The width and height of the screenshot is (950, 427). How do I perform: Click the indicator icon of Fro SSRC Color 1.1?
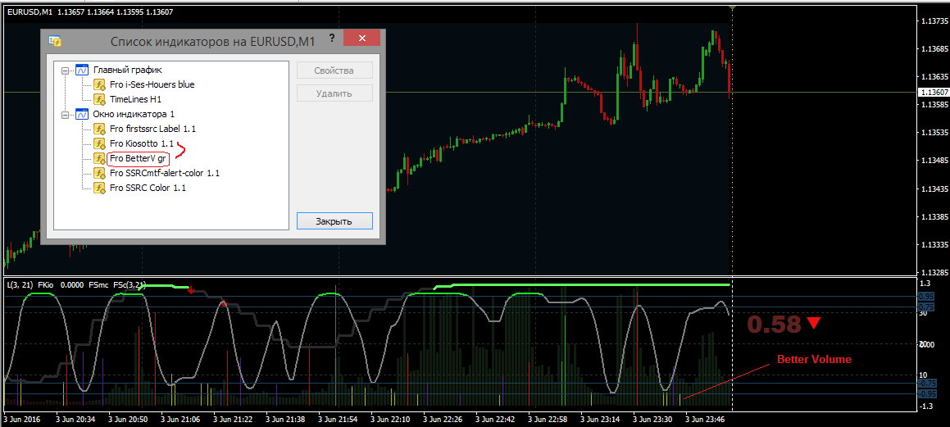click(99, 188)
